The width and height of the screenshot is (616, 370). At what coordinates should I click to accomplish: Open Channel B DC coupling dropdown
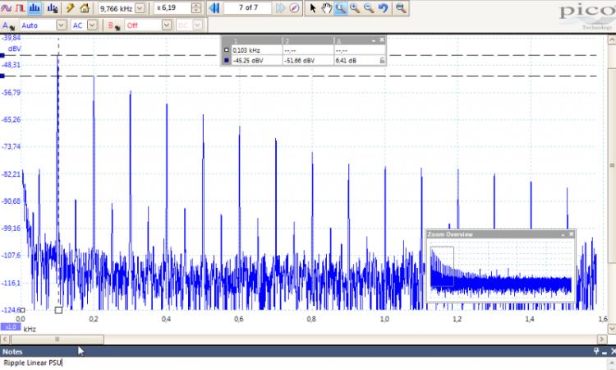tap(198, 25)
